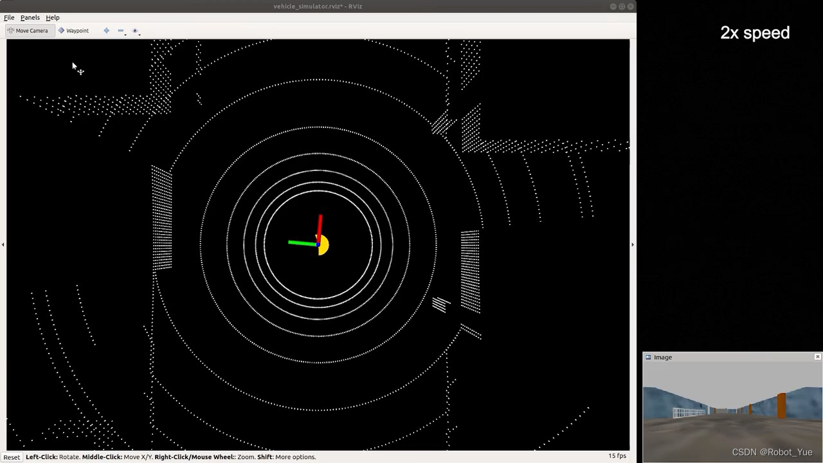Click the green axis of the vehicle frame

303,243
